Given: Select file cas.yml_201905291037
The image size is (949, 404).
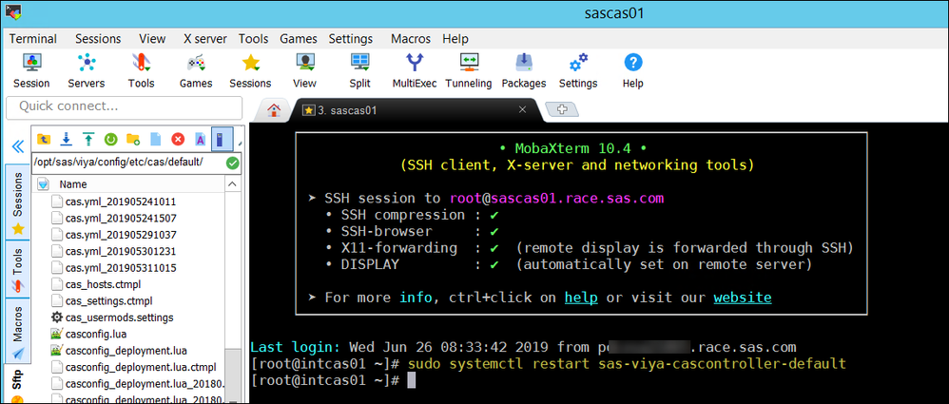Looking at the screenshot, I should click(121, 235).
